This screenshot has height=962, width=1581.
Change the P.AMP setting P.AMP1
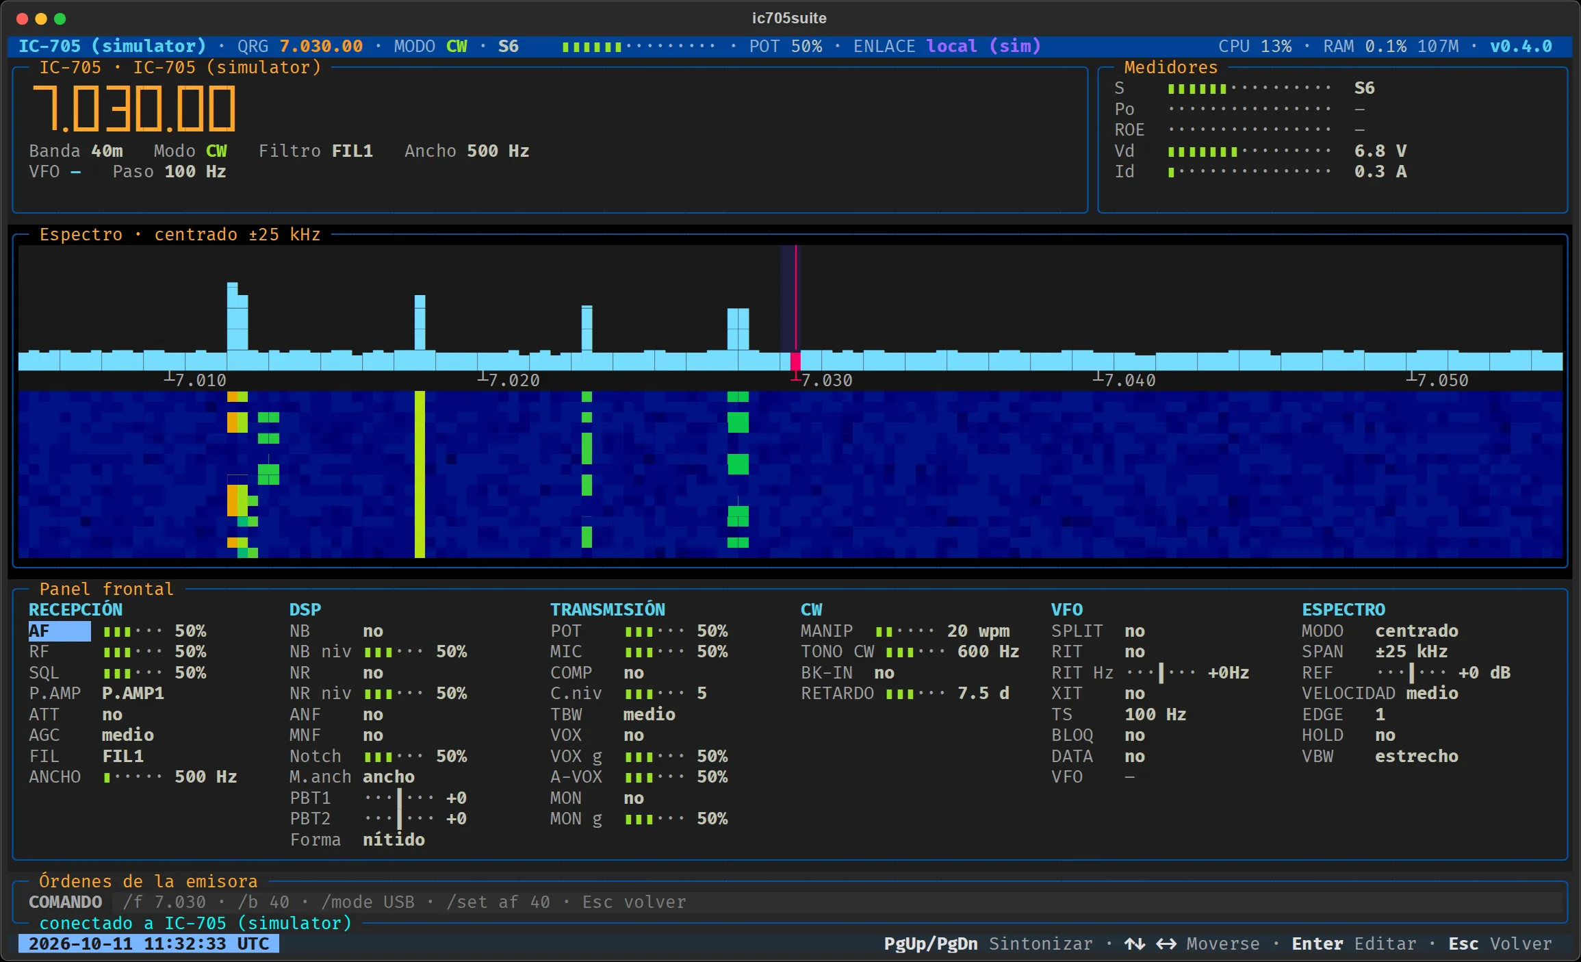133,694
